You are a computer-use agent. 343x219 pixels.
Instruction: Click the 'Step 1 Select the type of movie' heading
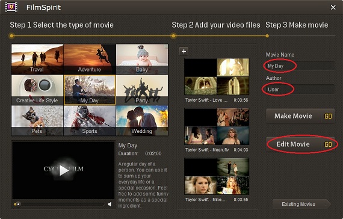62,25
